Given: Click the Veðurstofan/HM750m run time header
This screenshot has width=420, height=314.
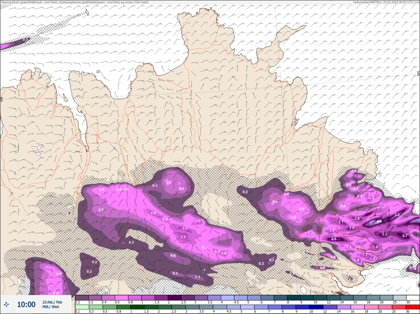Looking at the screenshot, I should pyautogui.click(x=386, y=2).
